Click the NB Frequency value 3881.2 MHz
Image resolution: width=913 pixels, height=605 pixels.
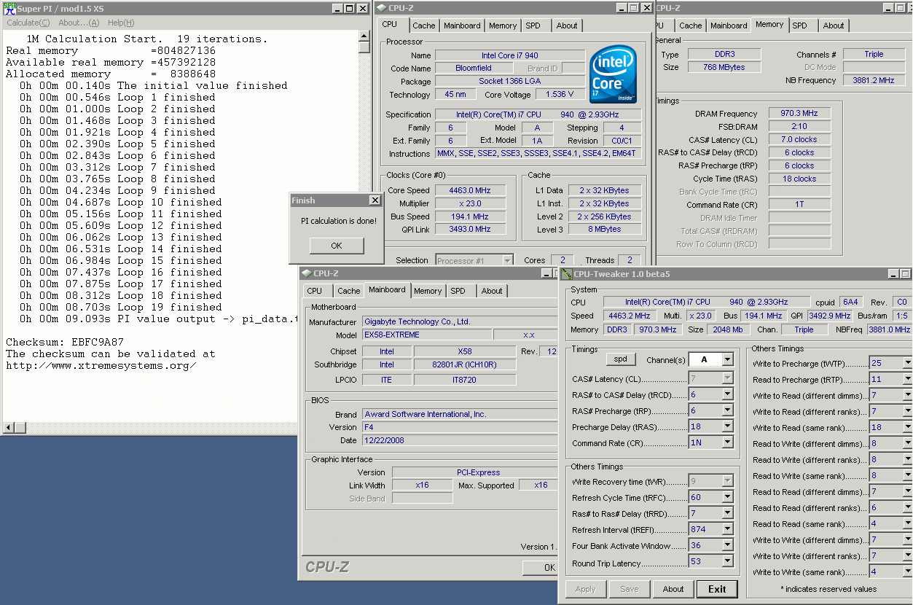click(x=874, y=80)
